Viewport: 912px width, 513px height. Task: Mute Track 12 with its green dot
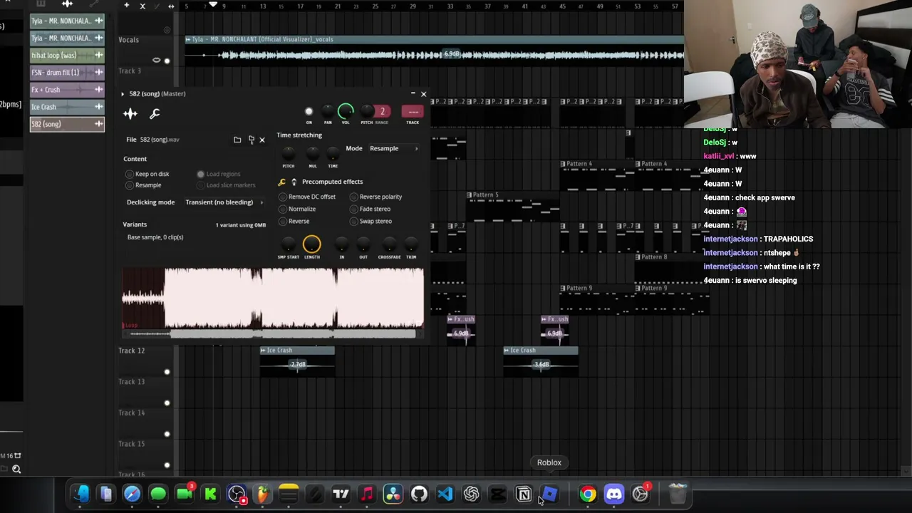167,371
